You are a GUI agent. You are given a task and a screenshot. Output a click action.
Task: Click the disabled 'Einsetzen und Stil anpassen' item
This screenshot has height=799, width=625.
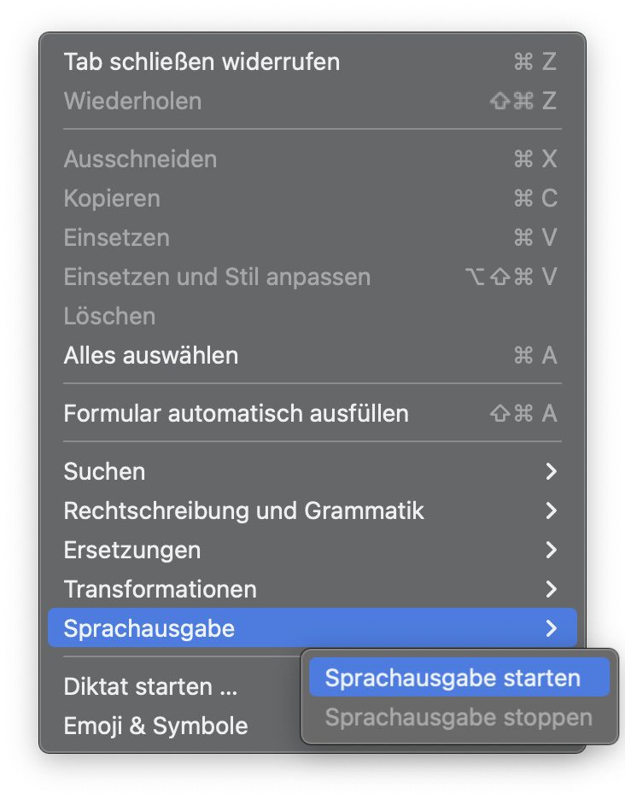217,277
